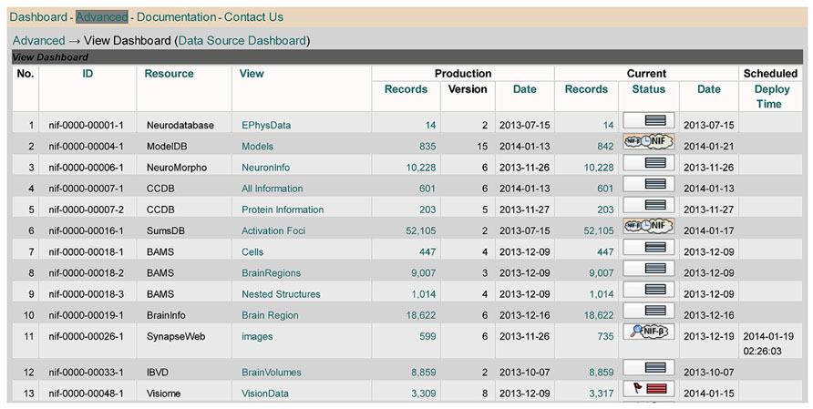Sort by Production Records header
813x409 pixels.
406,89
